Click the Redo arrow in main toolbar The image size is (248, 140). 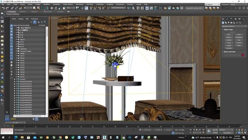(7, 8)
